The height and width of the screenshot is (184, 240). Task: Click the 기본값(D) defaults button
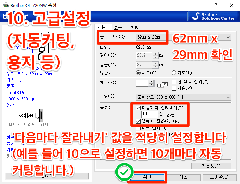[211, 166]
